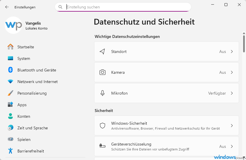Open the Kamera privacy setting
246x160 pixels.
[x=166, y=72]
